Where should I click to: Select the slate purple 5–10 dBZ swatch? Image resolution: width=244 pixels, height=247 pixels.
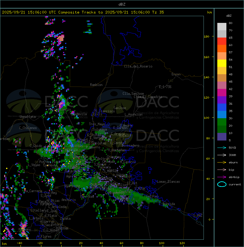pyautogui.click(x=222, y=136)
